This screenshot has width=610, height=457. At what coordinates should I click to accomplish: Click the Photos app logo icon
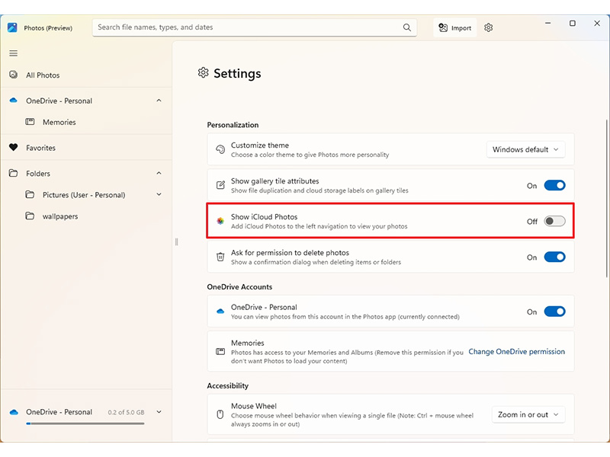(12, 27)
